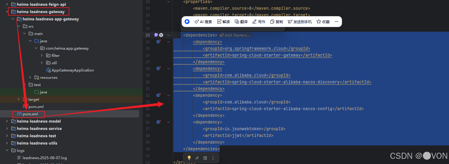Click jjwt artifactId text

coord(237,136)
